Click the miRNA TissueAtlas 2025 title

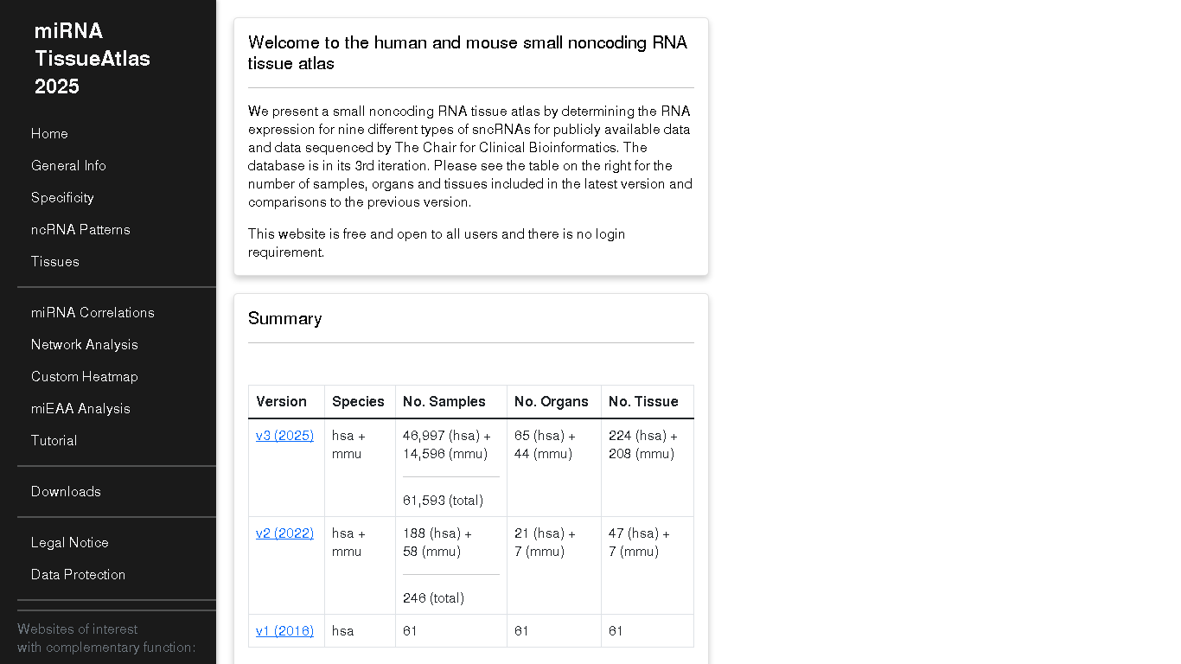click(93, 59)
